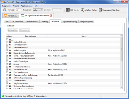The image size is (129, 99).
Task: Sort by Beschreibung column header
Action: coord(30,36)
